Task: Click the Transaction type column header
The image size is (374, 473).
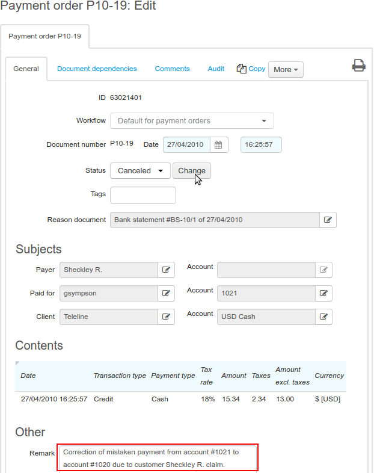Action: (120, 376)
